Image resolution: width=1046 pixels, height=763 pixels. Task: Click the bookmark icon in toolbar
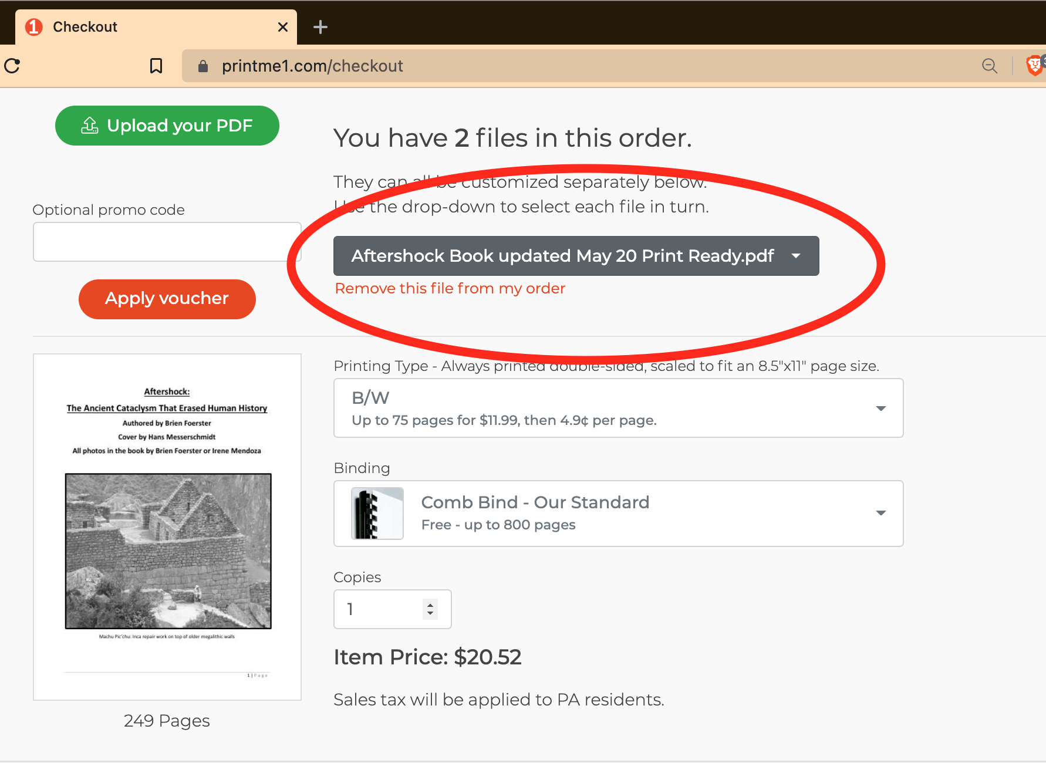(x=156, y=66)
